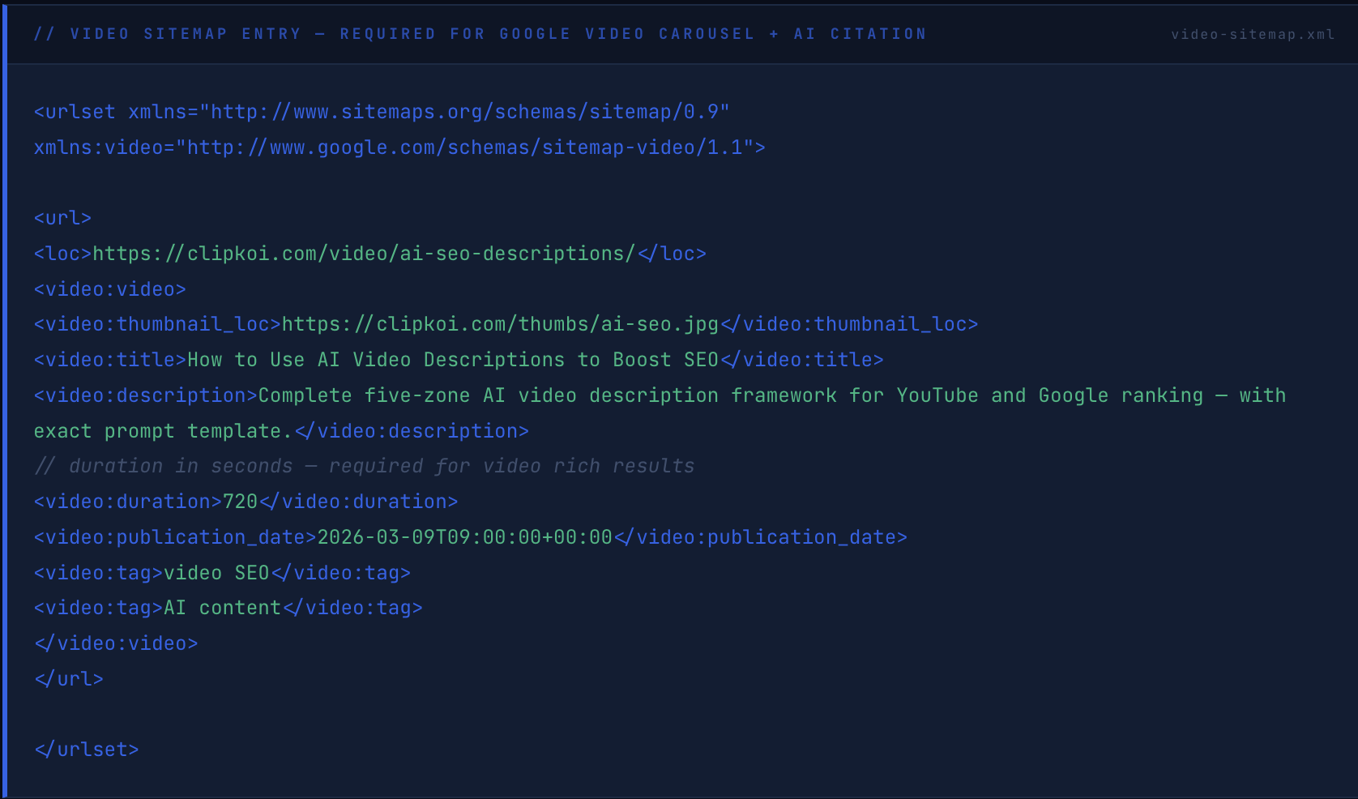This screenshot has width=1358, height=799.
Task: Click the video:video opening tag
Action: pos(109,288)
